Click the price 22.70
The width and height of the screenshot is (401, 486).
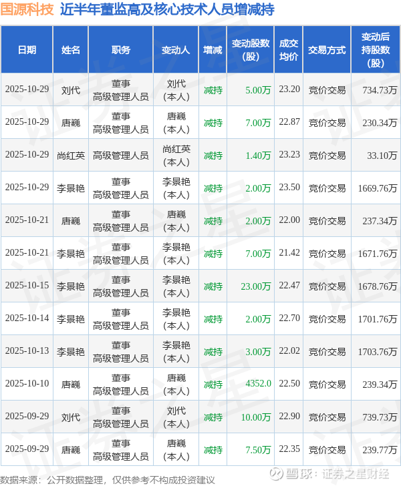(x=289, y=318)
